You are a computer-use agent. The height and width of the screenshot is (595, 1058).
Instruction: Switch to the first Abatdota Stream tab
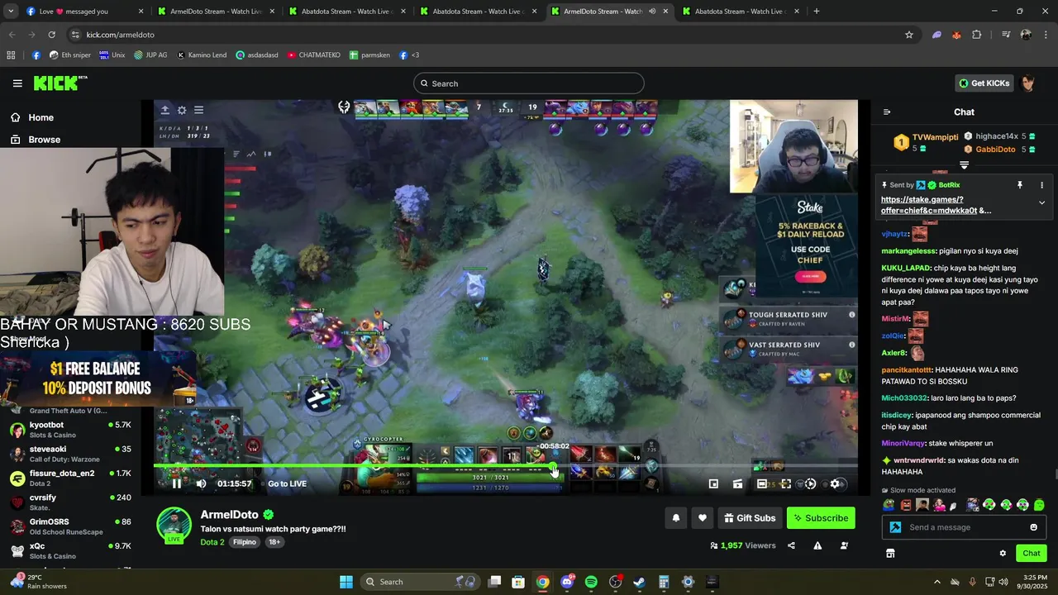point(347,12)
